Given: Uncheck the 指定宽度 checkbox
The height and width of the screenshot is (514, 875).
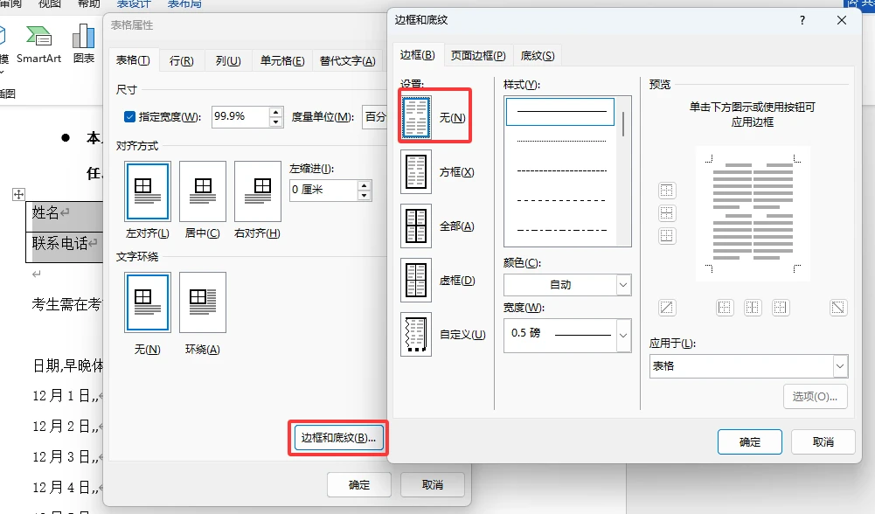Looking at the screenshot, I should coord(130,116).
